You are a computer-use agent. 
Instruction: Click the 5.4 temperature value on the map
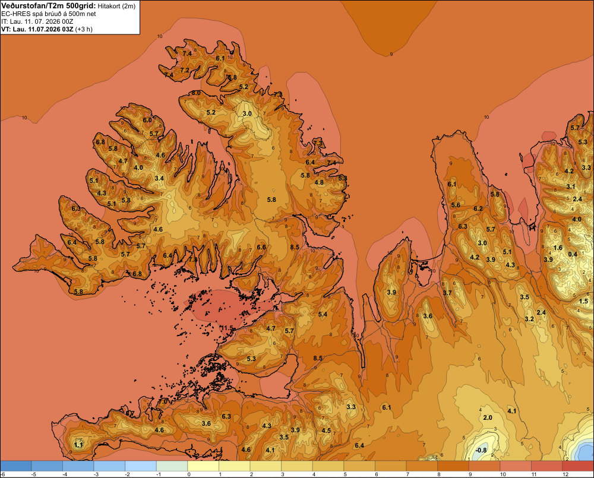pos(323,314)
